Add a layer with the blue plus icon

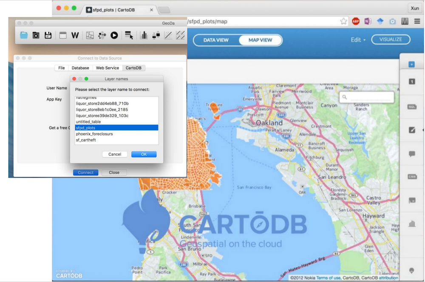(411, 65)
